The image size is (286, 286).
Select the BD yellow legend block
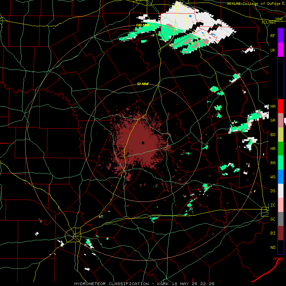click(x=281, y=135)
